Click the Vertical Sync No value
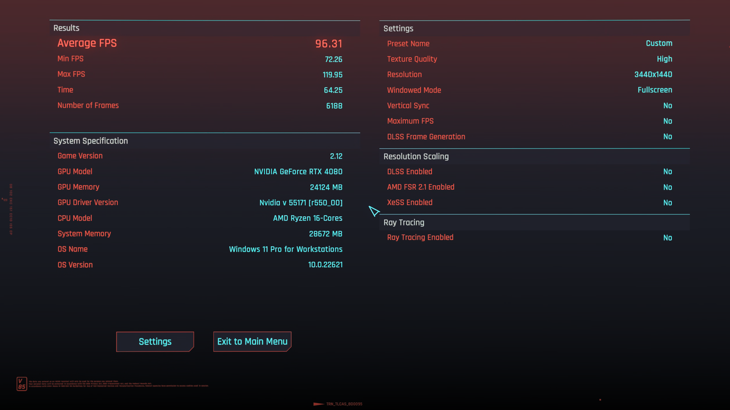 pyautogui.click(x=667, y=106)
